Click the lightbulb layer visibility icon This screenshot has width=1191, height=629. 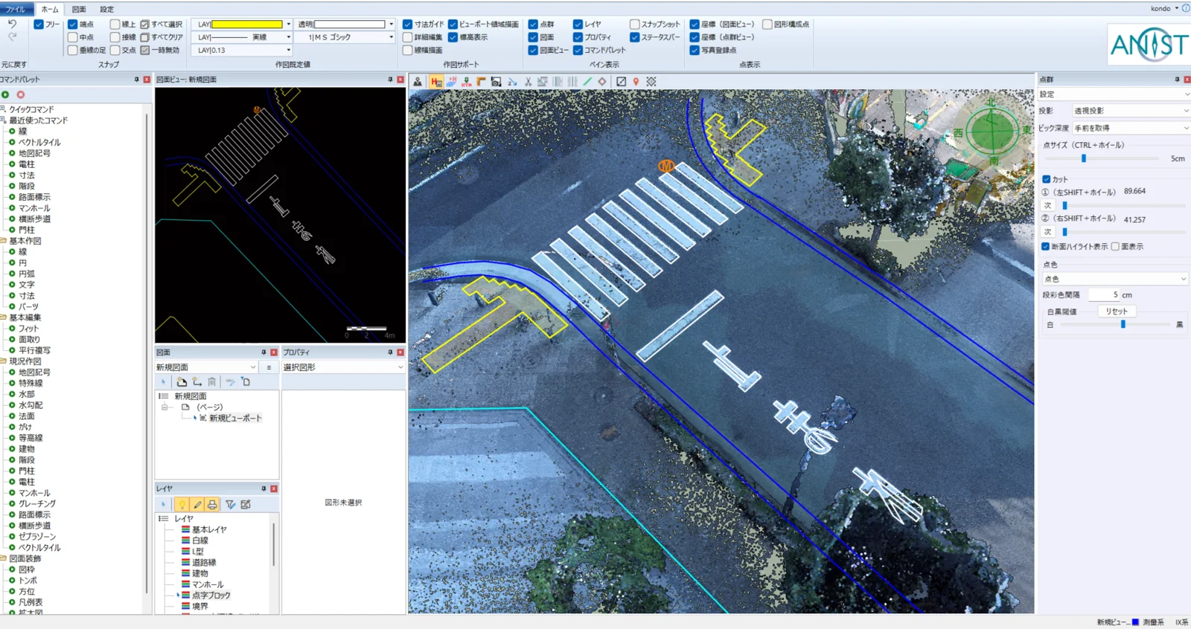point(182,505)
